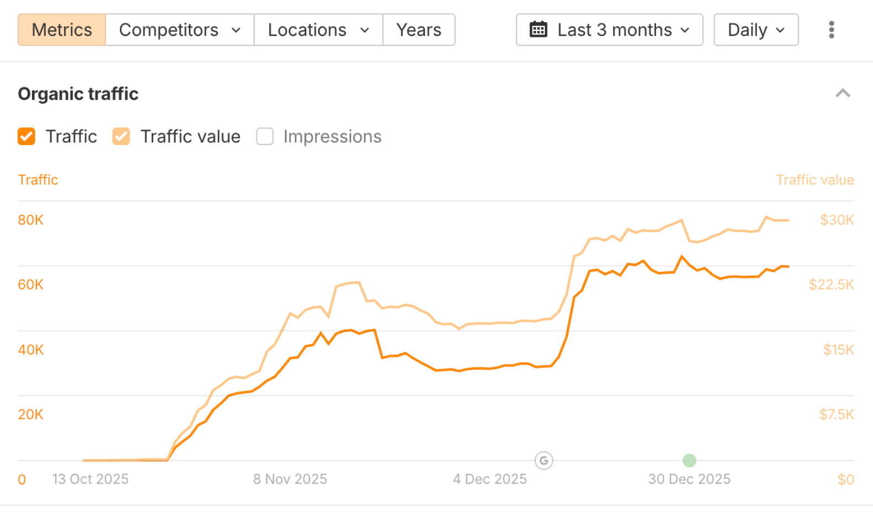Switch to the Metrics tab

[61, 30]
